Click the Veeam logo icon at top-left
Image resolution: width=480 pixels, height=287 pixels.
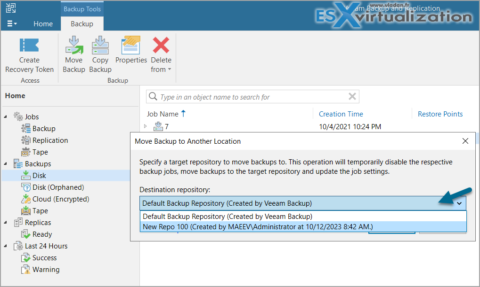(11, 8)
